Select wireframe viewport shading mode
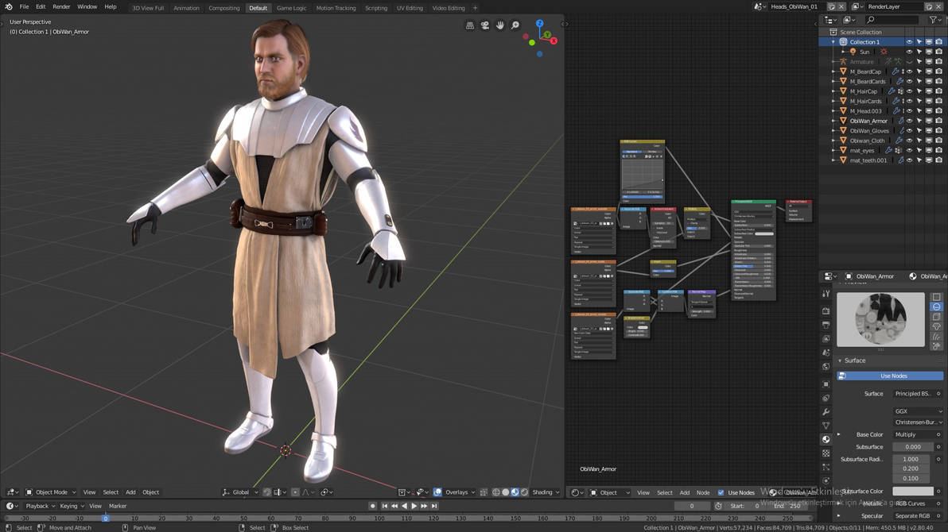The image size is (948, 532). (496, 492)
